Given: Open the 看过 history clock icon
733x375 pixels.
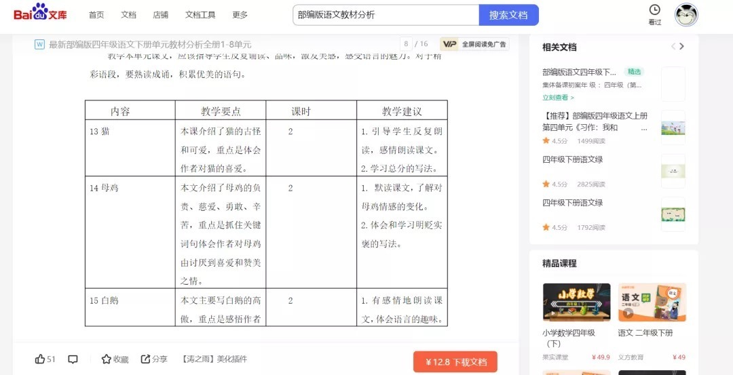Looking at the screenshot, I should point(655,9).
